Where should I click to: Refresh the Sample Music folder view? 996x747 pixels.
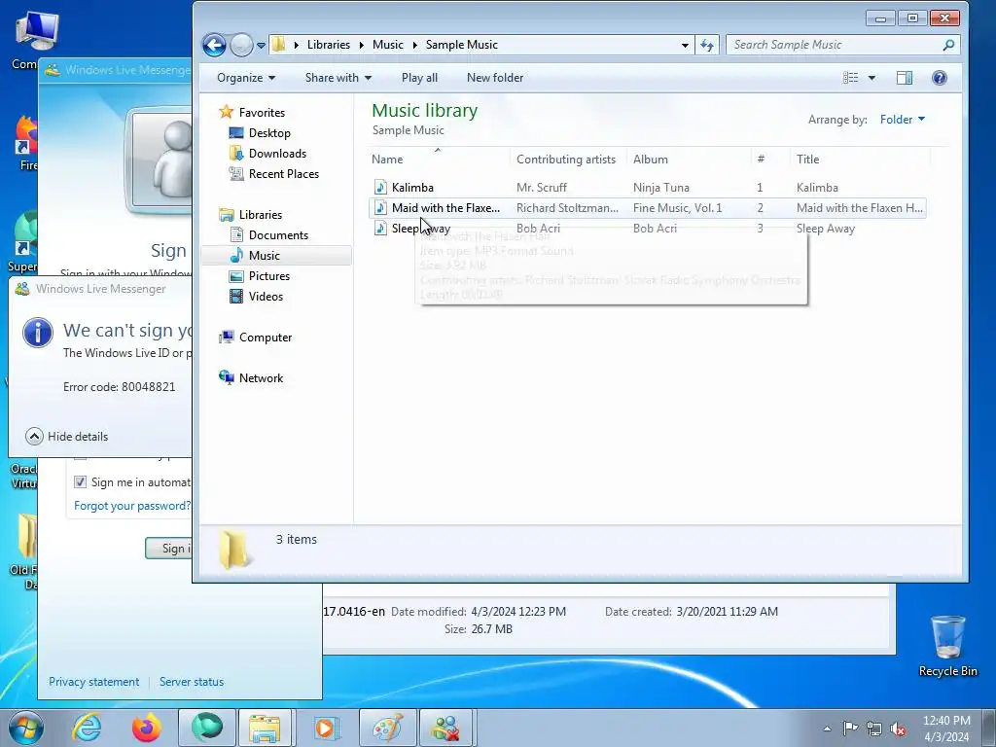click(x=707, y=45)
